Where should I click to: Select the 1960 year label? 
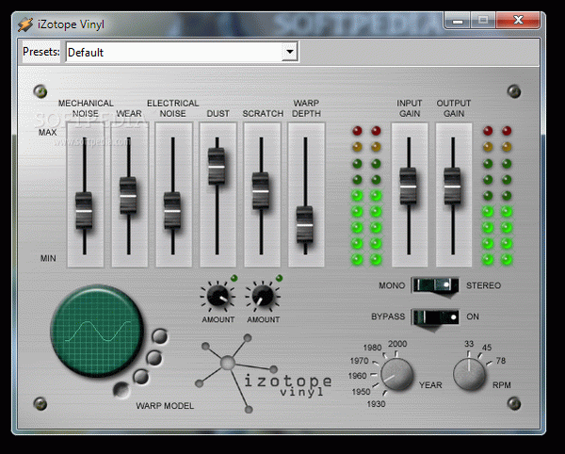click(x=358, y=376)
